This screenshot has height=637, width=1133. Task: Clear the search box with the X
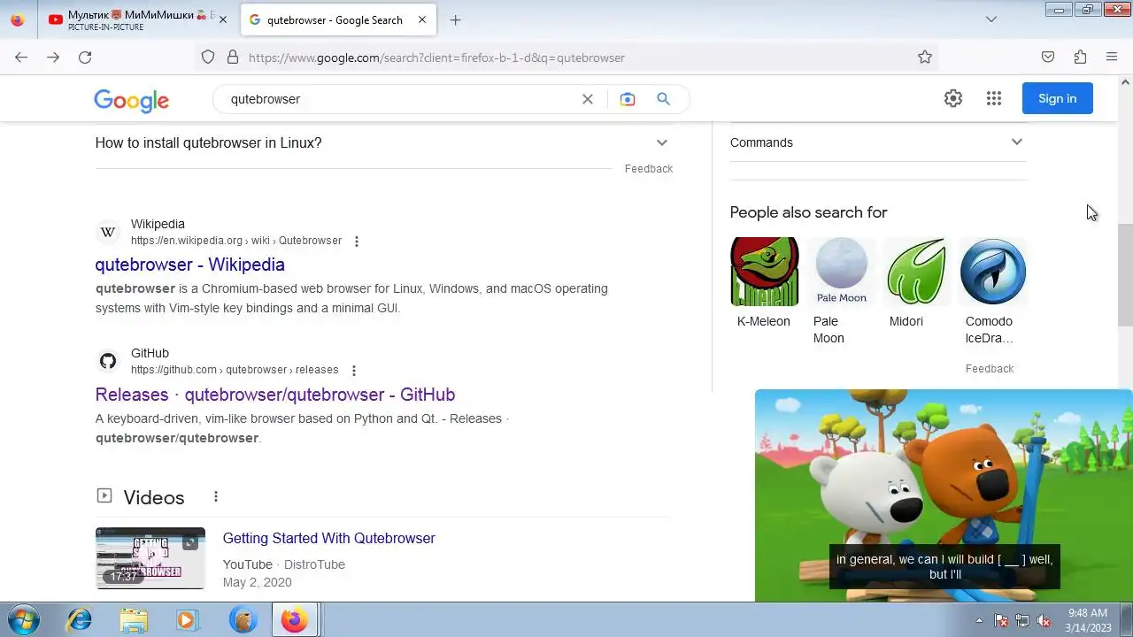pos(587,99)
